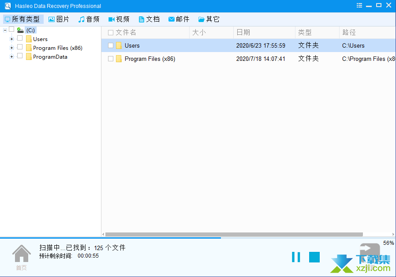
Task: Select the (C:) label in tree
Action: 30,30
